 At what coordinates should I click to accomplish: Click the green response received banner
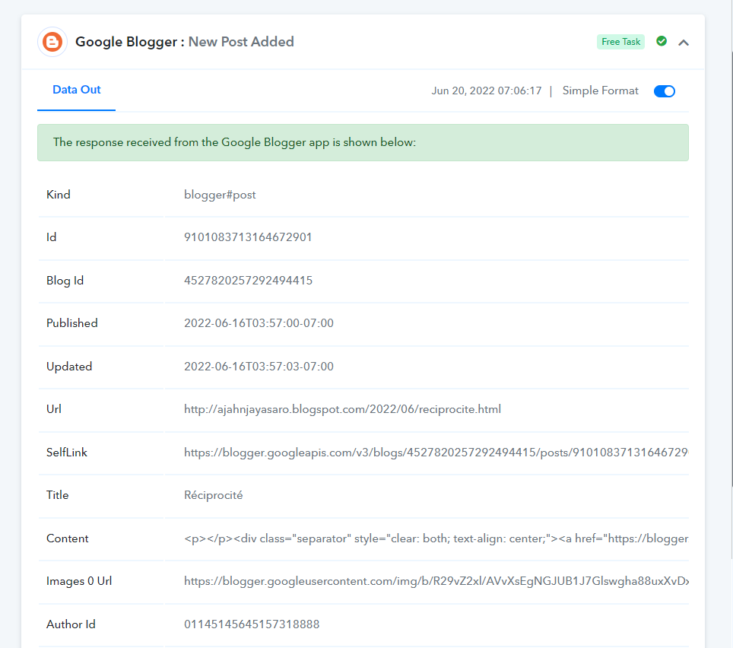click(x=363, y=142)
